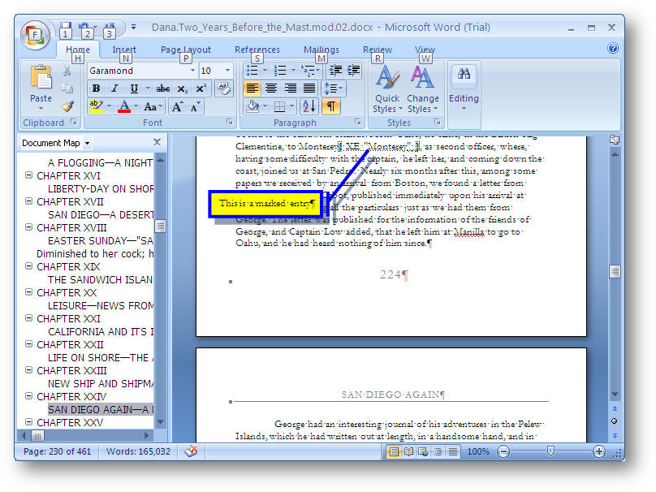Toggle the ruler icon above scrollbar

click(x=615, y=140)
